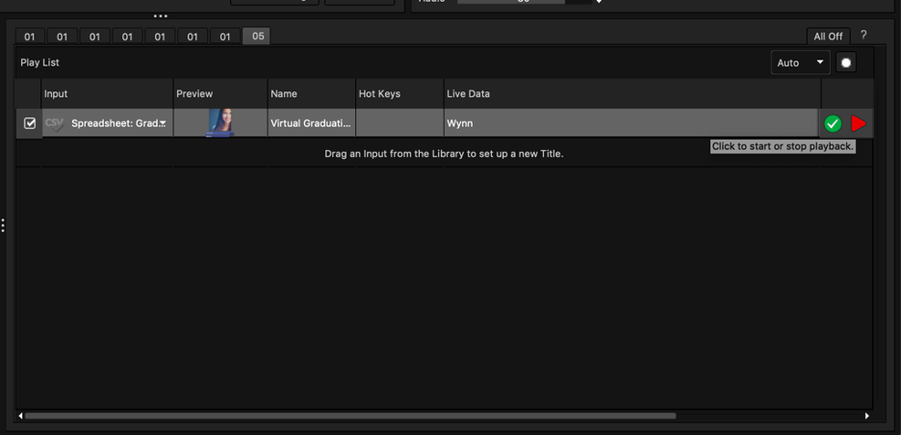
Task: Click the right arrow of the horizontal scrollbar
Action: 867,416
